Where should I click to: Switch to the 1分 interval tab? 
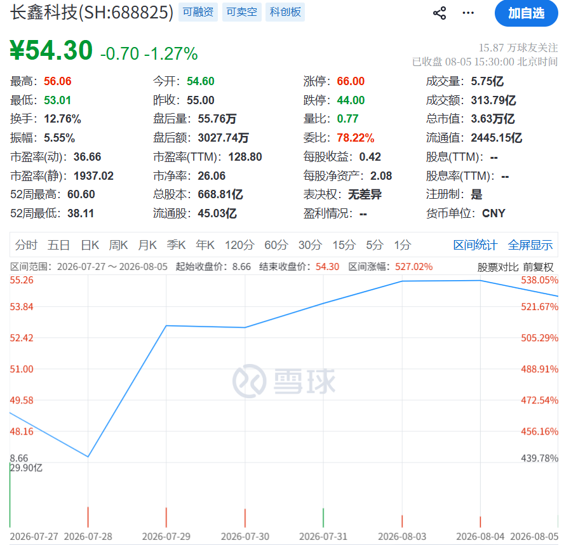(403, 245)
